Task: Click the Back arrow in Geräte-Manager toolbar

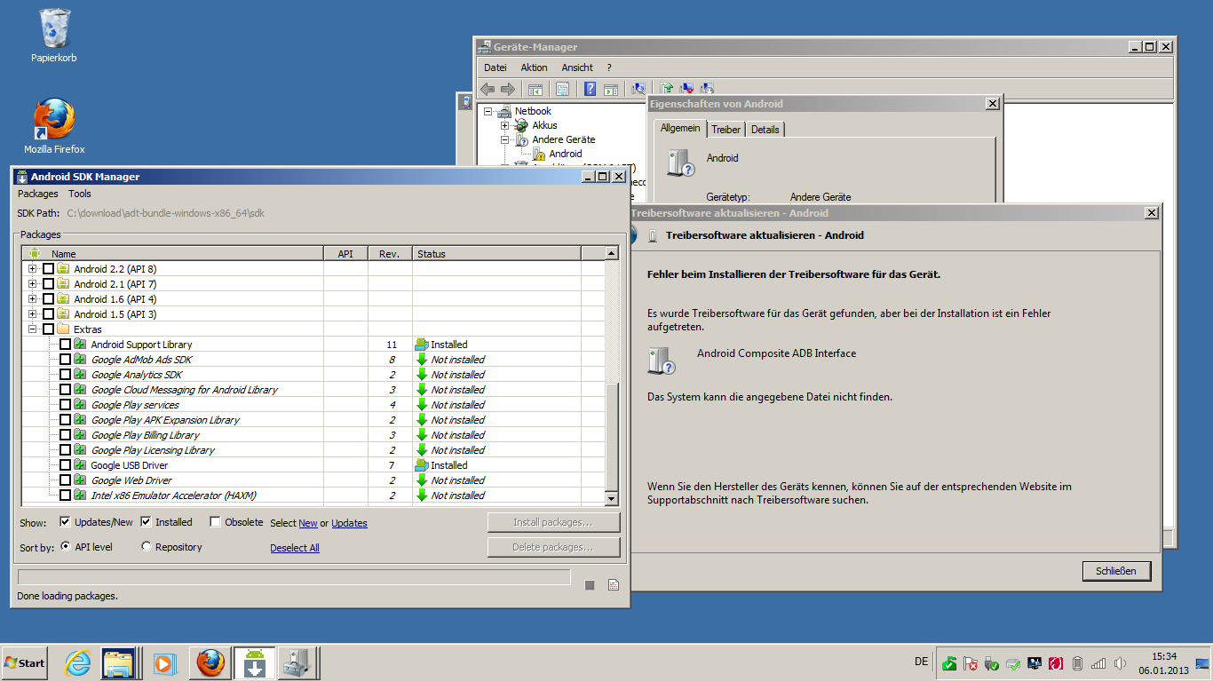Action: [488, 89]
